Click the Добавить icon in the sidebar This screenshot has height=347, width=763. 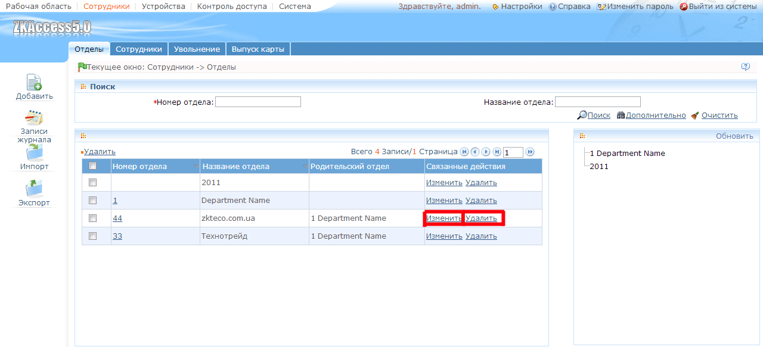(x=34, y=83)
